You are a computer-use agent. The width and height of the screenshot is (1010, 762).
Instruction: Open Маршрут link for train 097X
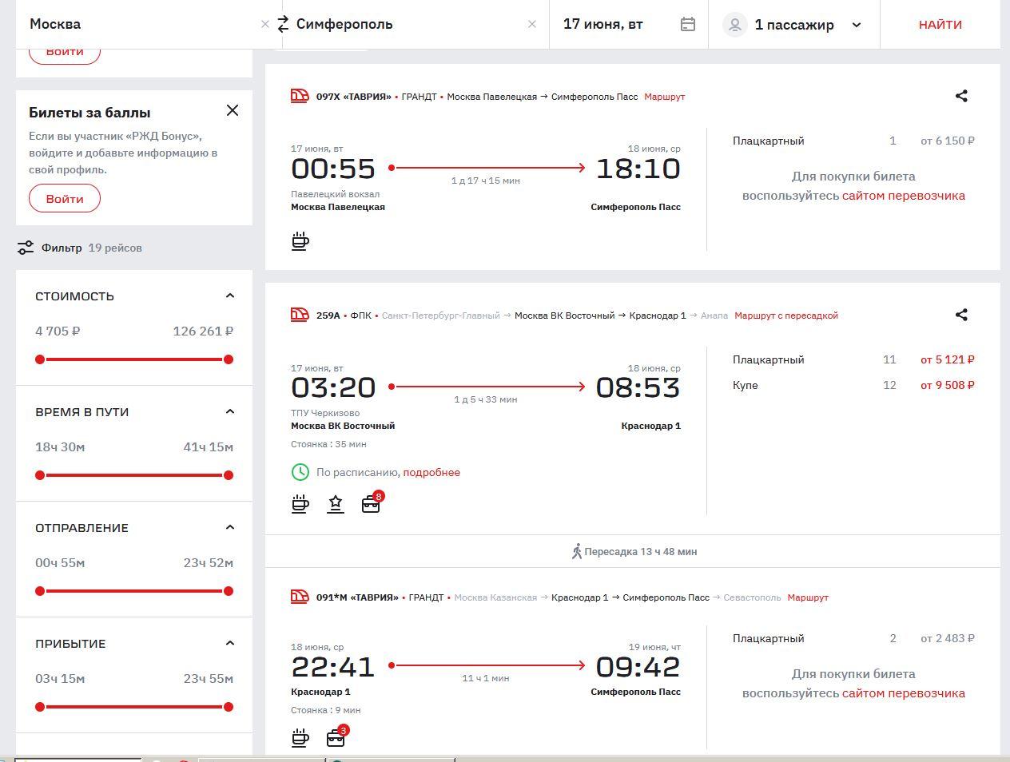click(664, 97)
